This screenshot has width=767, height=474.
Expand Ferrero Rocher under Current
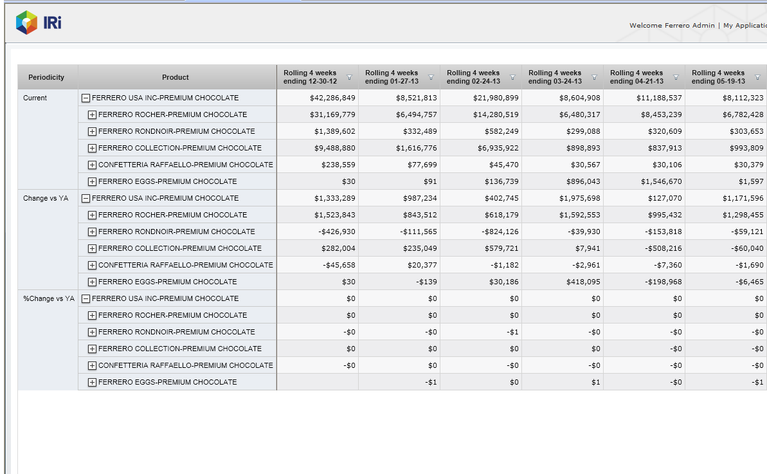(92, 115)
